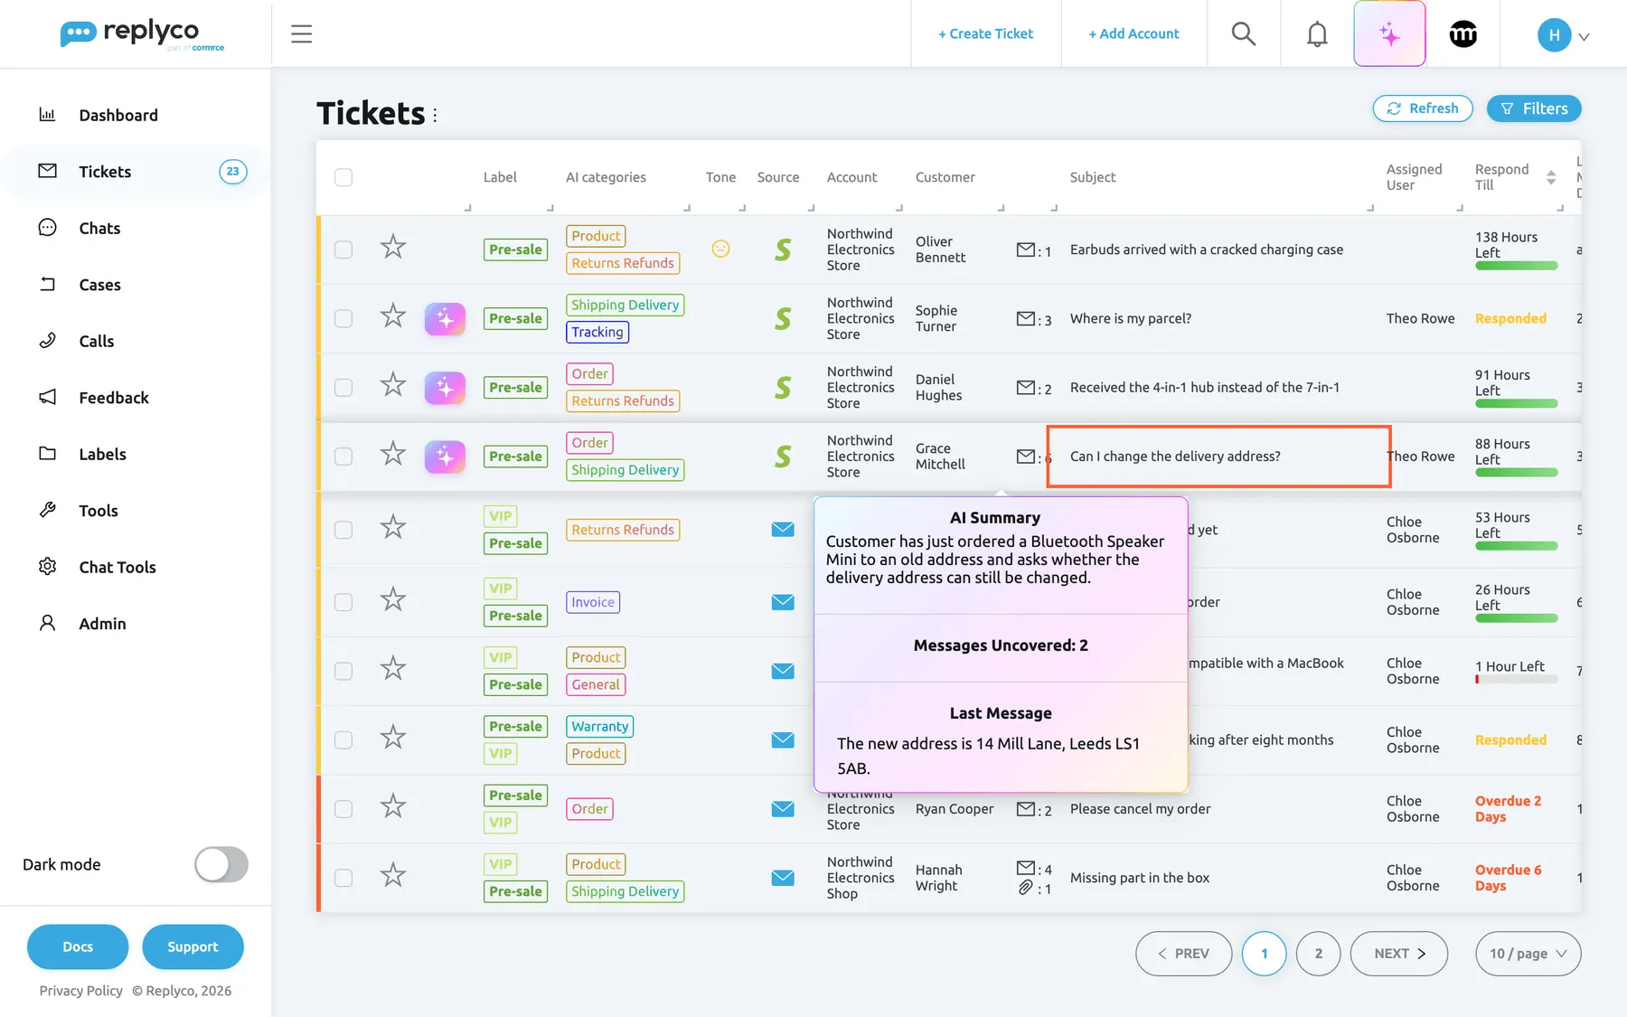The width and height of the screenshot is (1627, 1017).
Task: Star the Oliver Bennett ticket
Action: tap(392, 247)
